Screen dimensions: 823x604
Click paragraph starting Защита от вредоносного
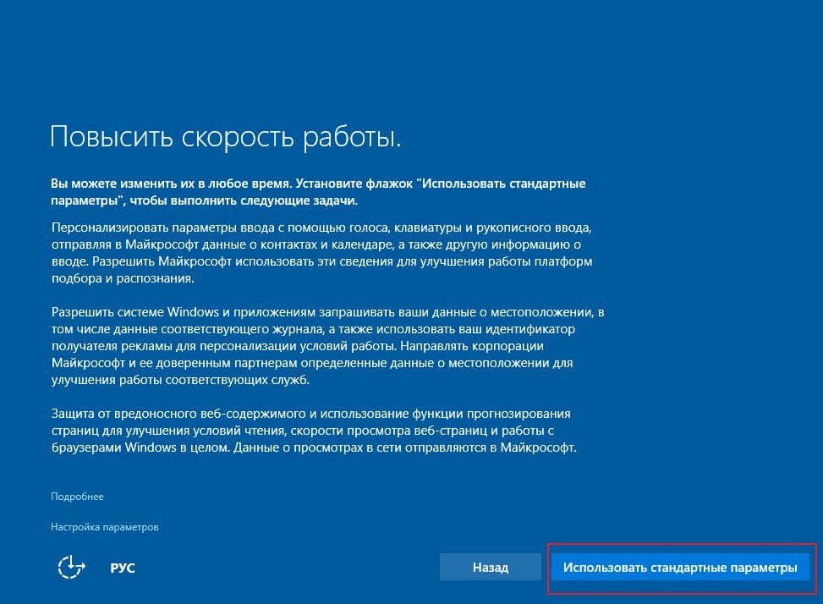[x=314, y=431]
